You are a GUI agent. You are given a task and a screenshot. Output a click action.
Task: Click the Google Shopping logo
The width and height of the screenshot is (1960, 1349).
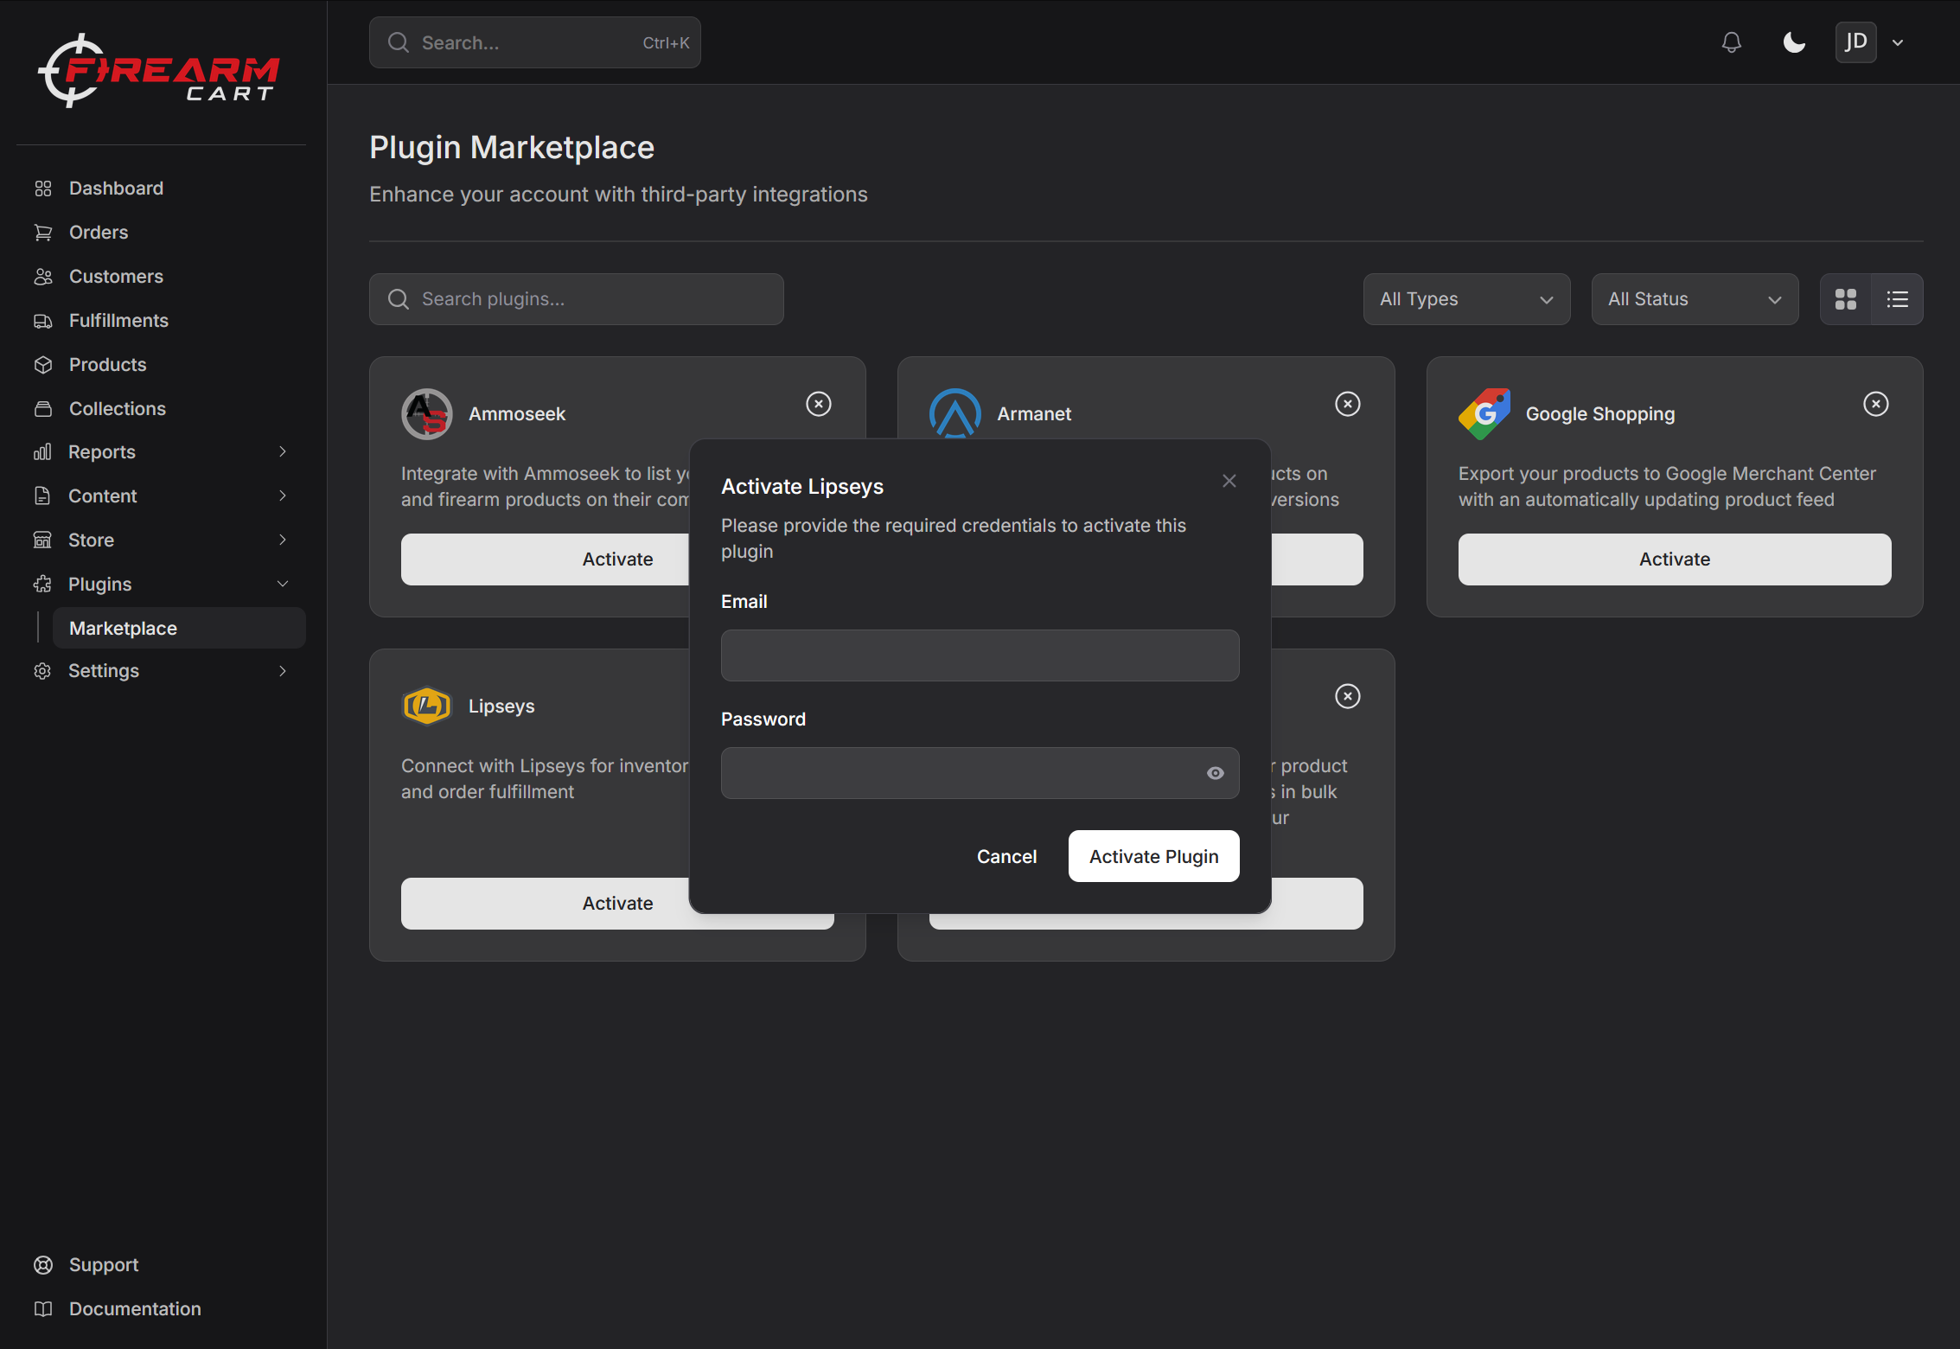coord(1484,414)
